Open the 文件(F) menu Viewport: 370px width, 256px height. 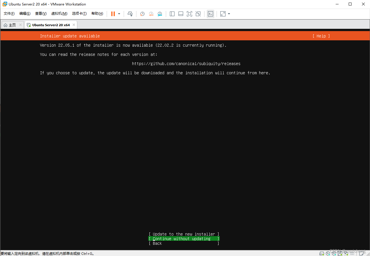click(x=9, y=14)
